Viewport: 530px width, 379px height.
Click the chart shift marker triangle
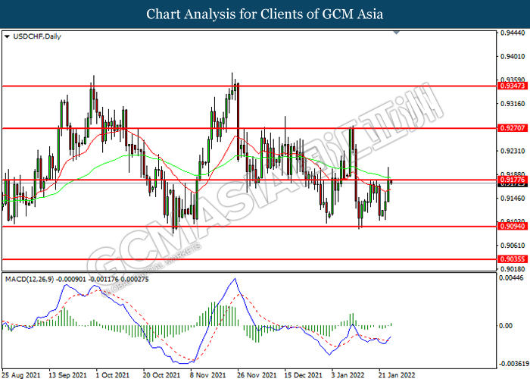point(397,33)
